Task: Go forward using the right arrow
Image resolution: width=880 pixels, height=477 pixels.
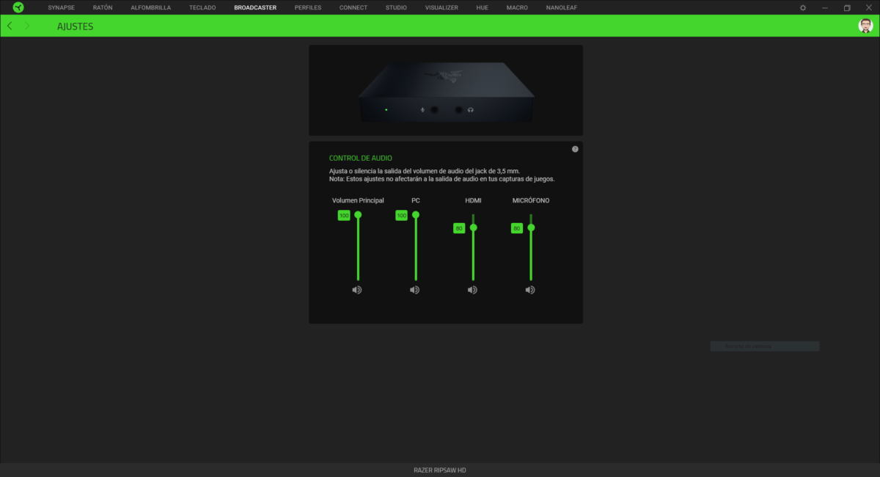Action: [27, 26]
